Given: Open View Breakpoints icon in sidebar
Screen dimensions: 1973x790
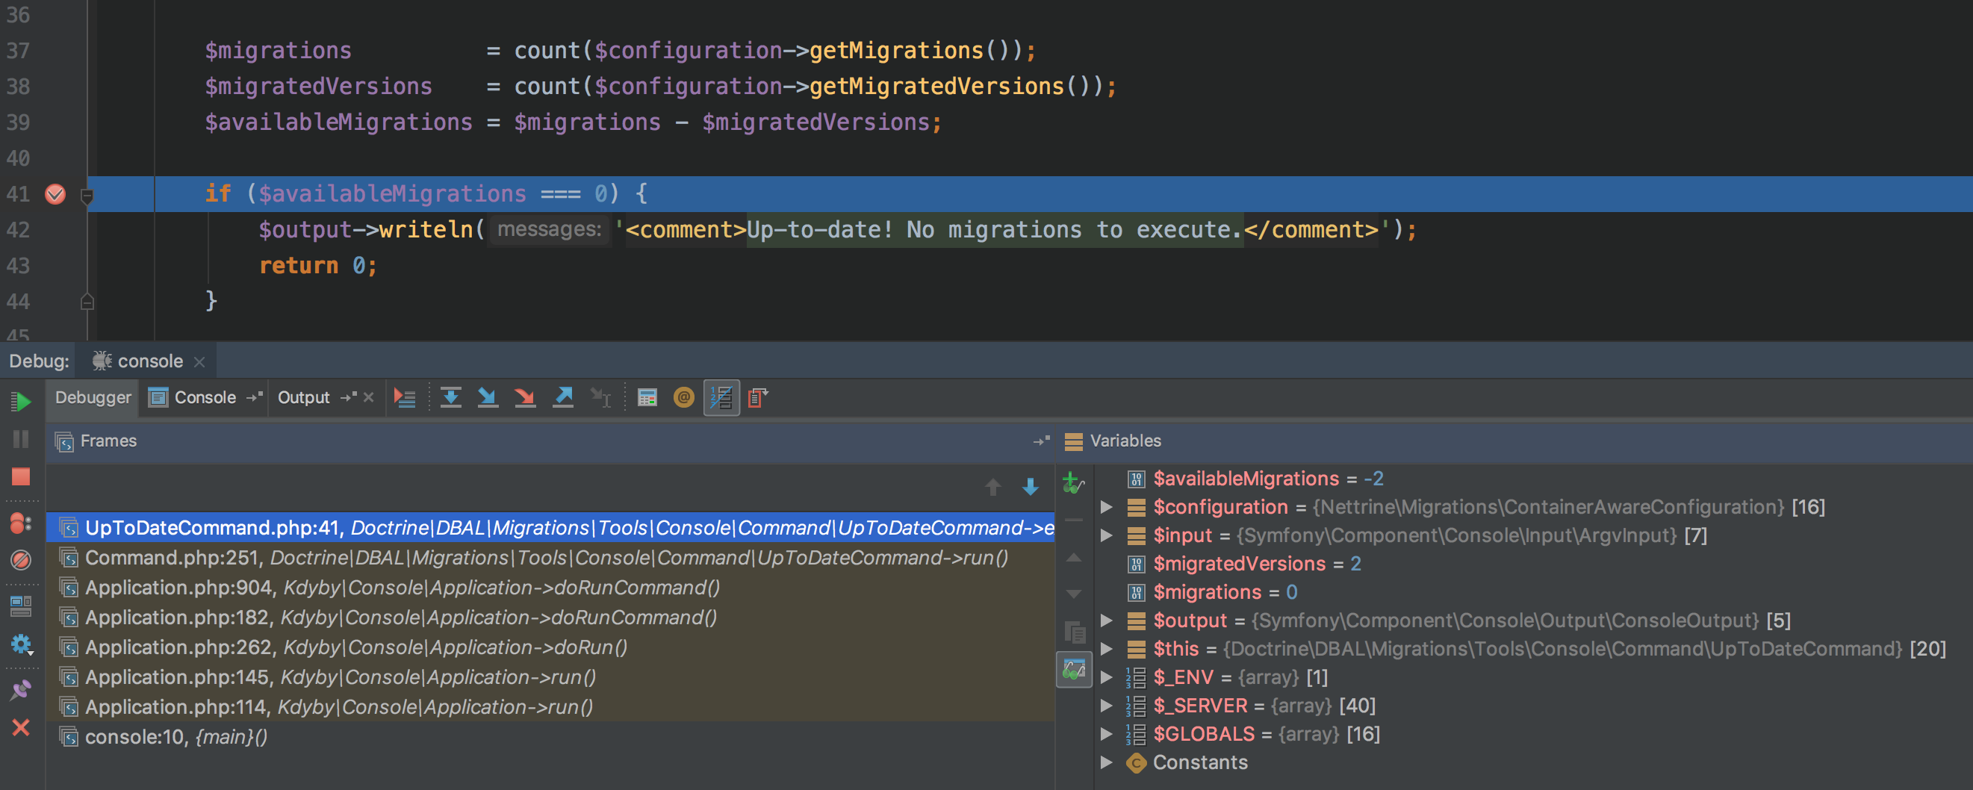Looking at the screenshot, I should [21, 523].
